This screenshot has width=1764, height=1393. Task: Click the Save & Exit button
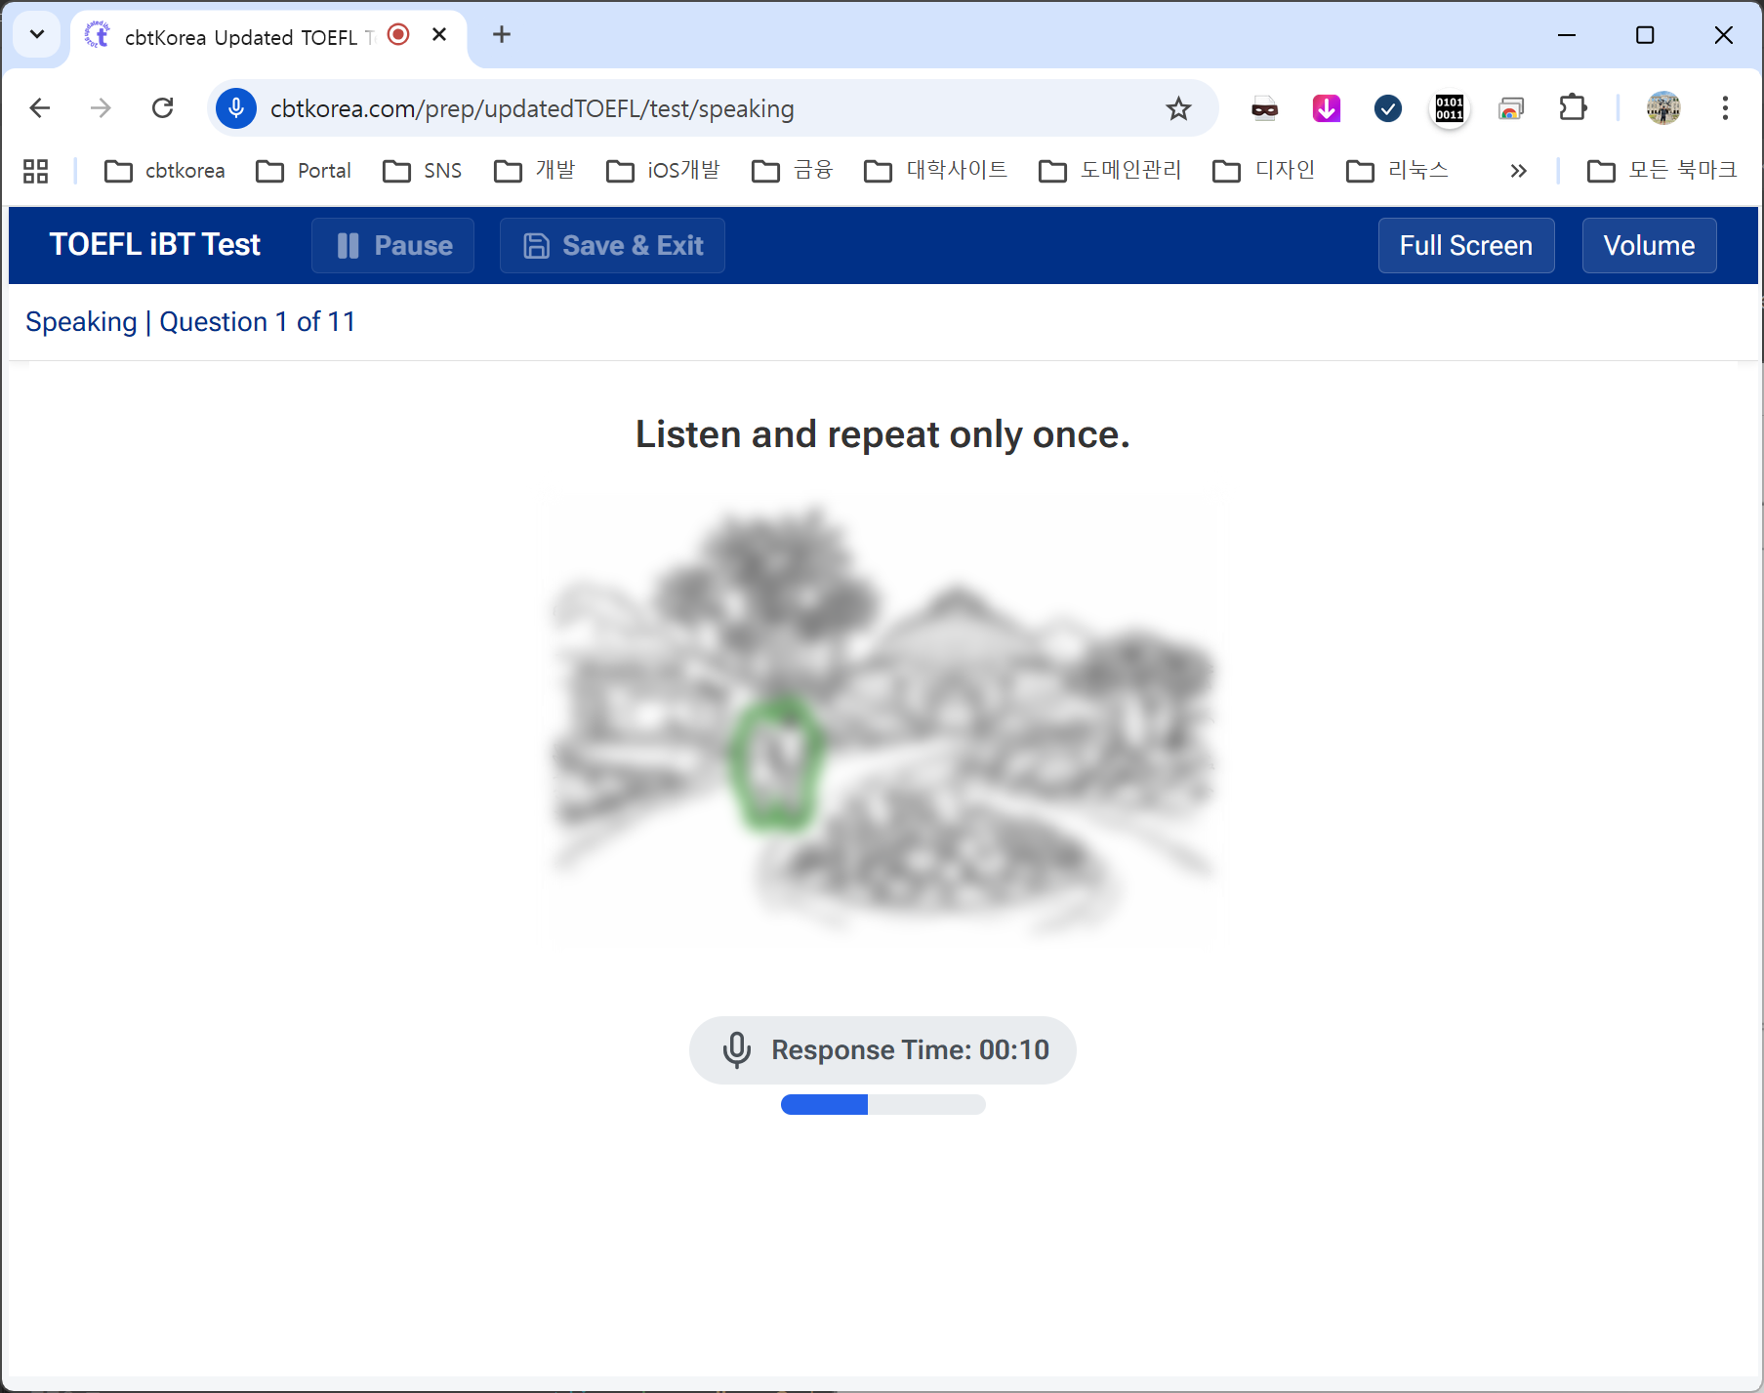(x=612, y=245)
